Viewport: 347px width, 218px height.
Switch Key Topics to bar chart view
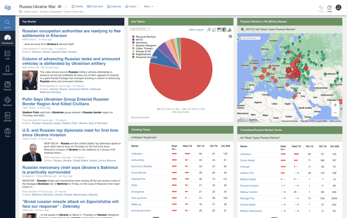pyautogui.click(x=229, y=29)
